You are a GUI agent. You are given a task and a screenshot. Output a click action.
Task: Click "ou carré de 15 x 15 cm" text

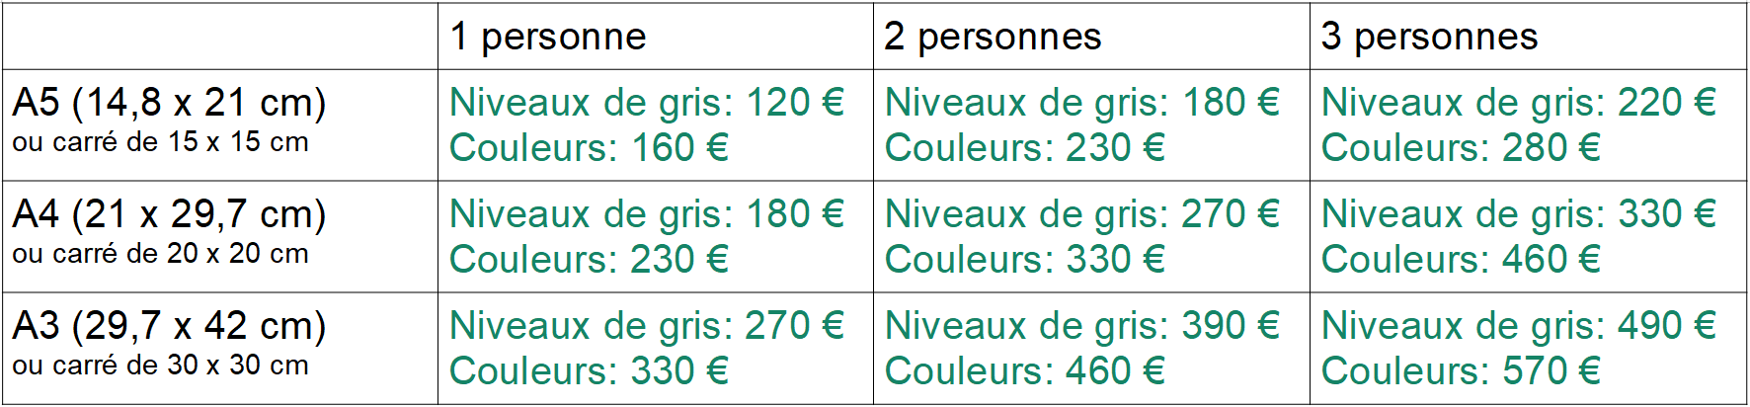(x=160, y=142)
